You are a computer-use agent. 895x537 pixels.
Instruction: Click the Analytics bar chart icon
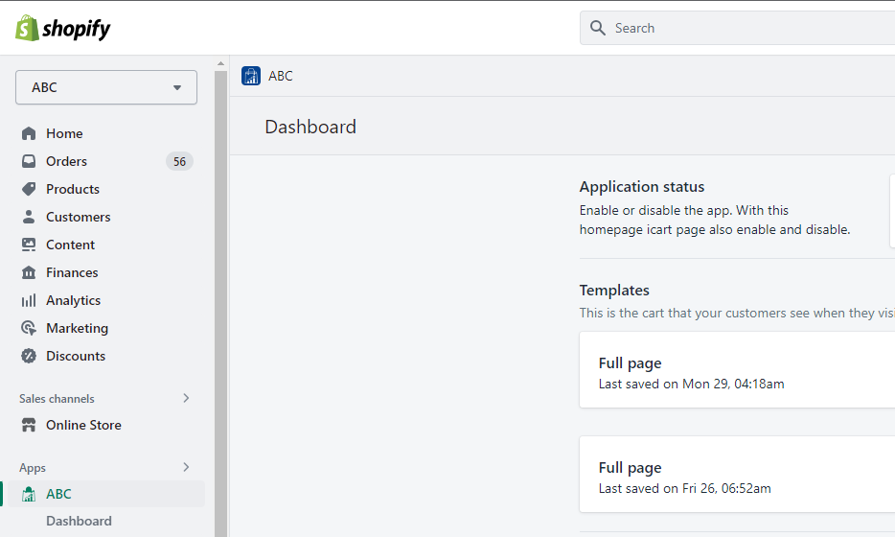tap(29, 300)
